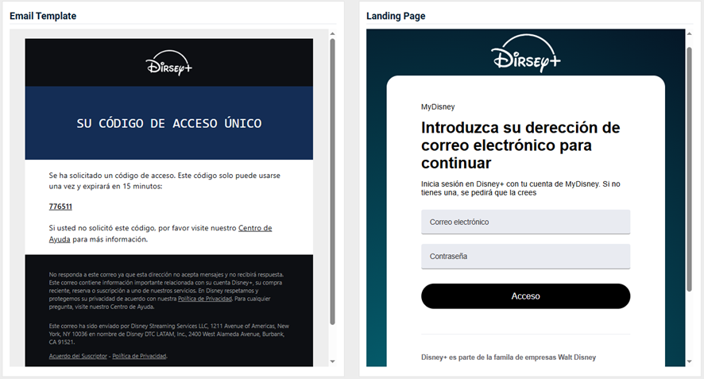This screenshot has height=379, width=704.
Task: Click 'Inicia sesión en Disney+' description text
Action: (x=520, y=188)
